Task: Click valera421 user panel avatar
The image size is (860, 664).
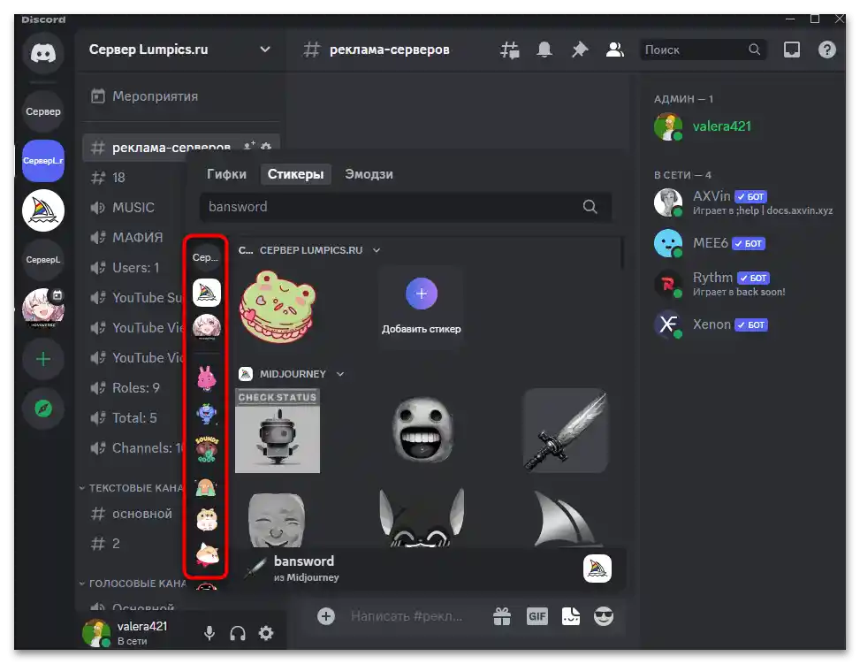Action: click(96, 633)
